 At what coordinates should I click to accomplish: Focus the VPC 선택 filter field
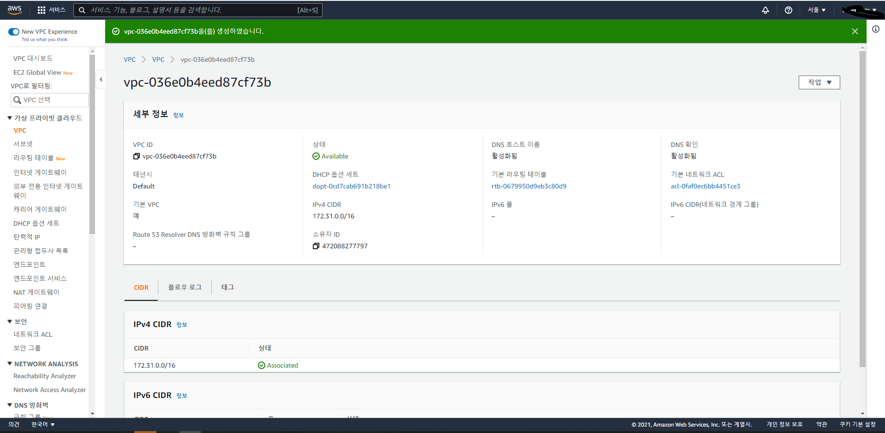[49, 100]
